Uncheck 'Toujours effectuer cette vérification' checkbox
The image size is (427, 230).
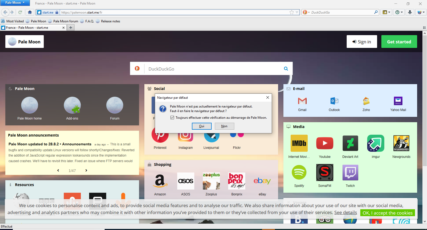(172, 118)
